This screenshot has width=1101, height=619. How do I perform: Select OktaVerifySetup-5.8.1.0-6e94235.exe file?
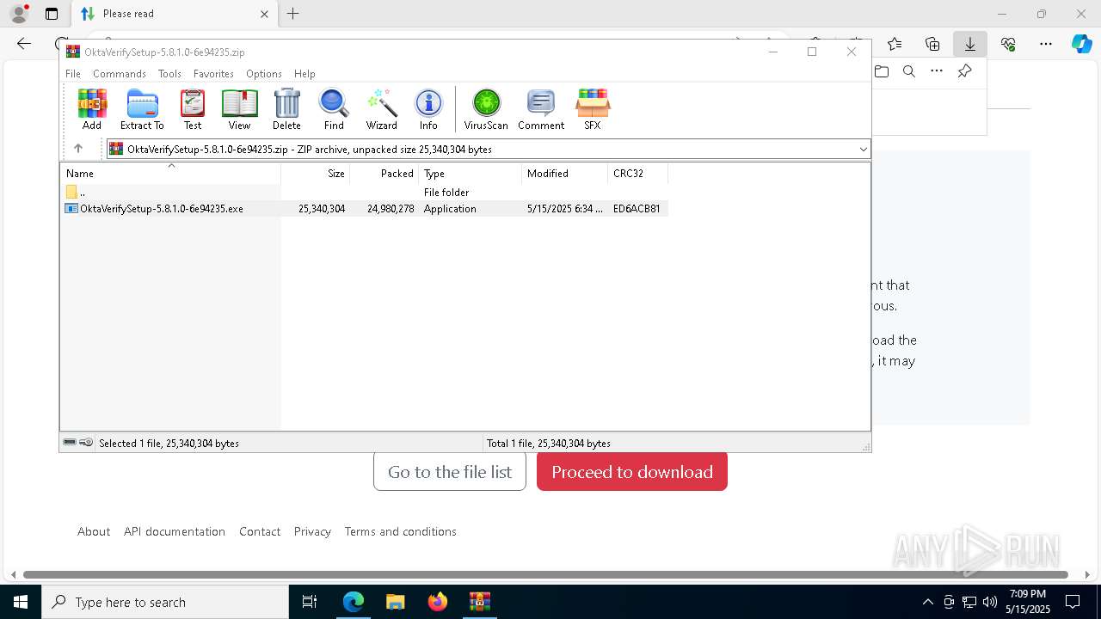coord(365,209)
